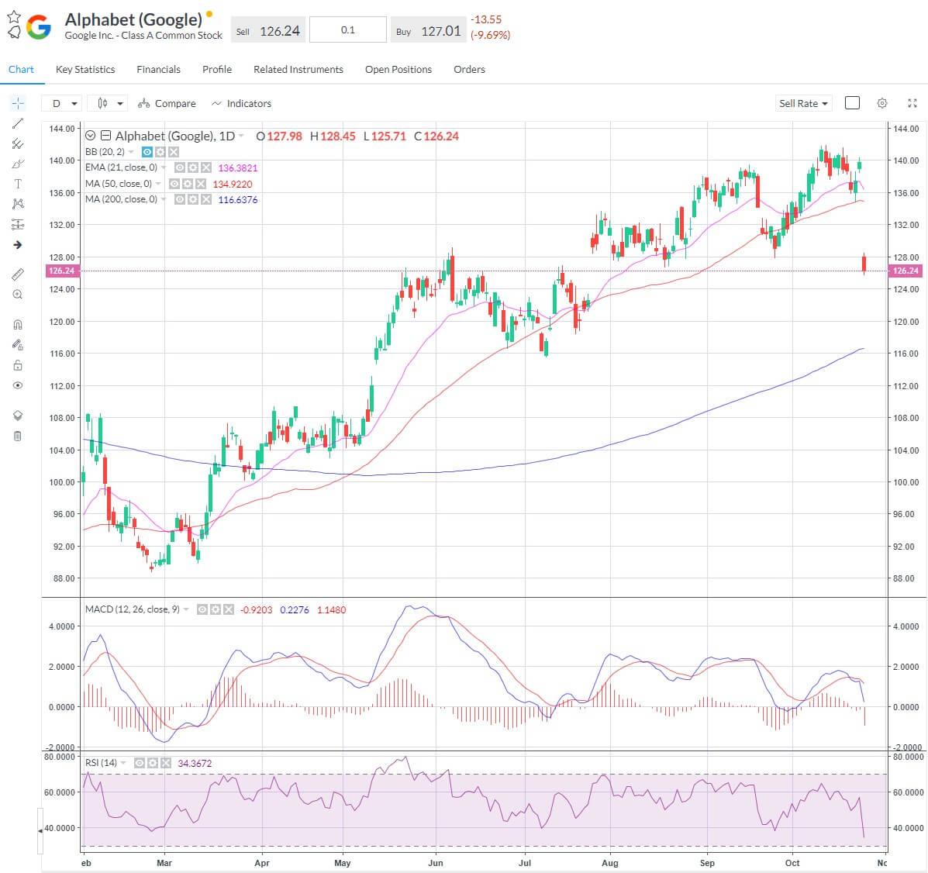Open the pitchfork drawing tools

point(18,144)
